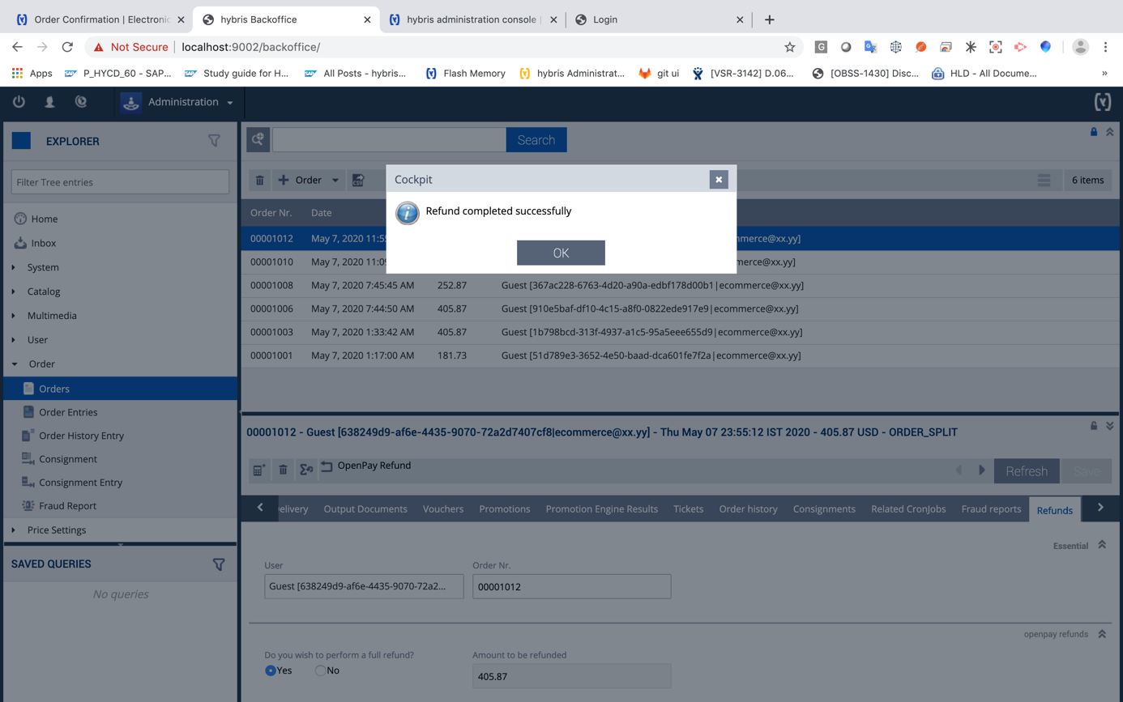This screenshot has width=1123, height=702.
Task: Click the explorer tree filter funnel icon
Action: point(214,141)
